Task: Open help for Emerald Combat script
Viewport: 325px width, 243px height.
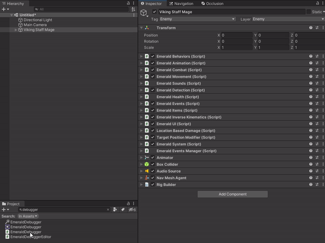Action: point(311,70)
